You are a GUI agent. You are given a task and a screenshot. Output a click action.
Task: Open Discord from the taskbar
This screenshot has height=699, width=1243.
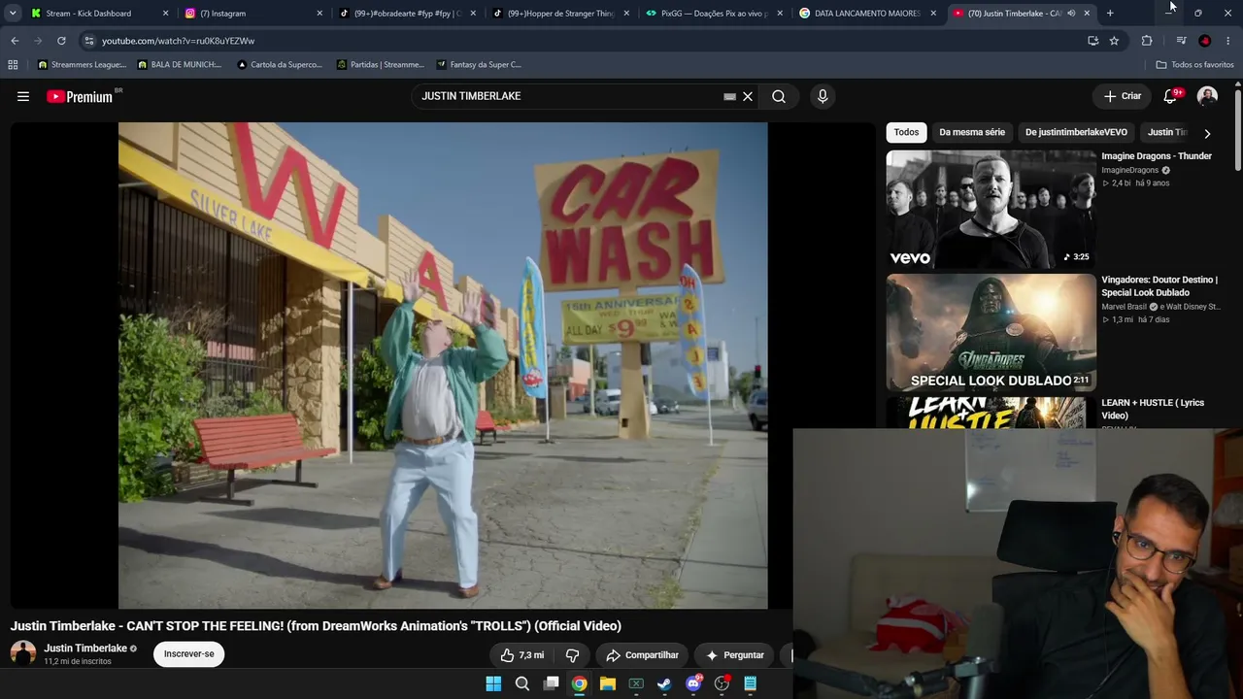(x=693, y=683)
